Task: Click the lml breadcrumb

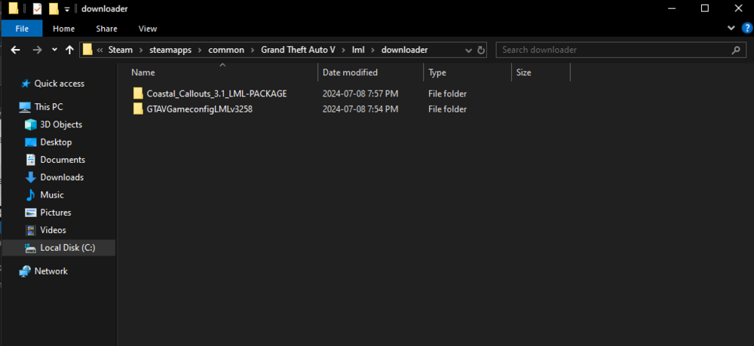Action: coord(358,50)
